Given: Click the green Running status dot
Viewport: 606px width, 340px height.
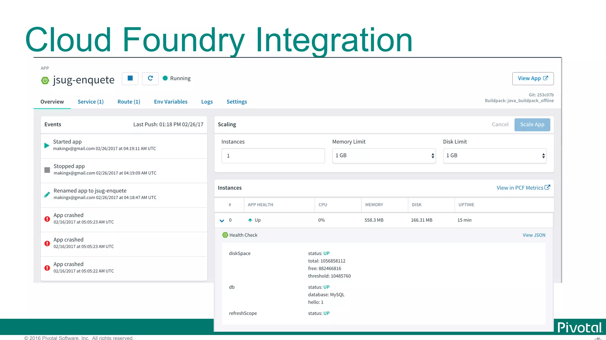Looking at the screenshot, I should (x=165, y=78).
